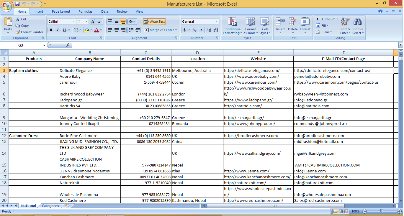Open Microsoft Office Help question mark
This screenshot has width=404, height=216.
380,11
